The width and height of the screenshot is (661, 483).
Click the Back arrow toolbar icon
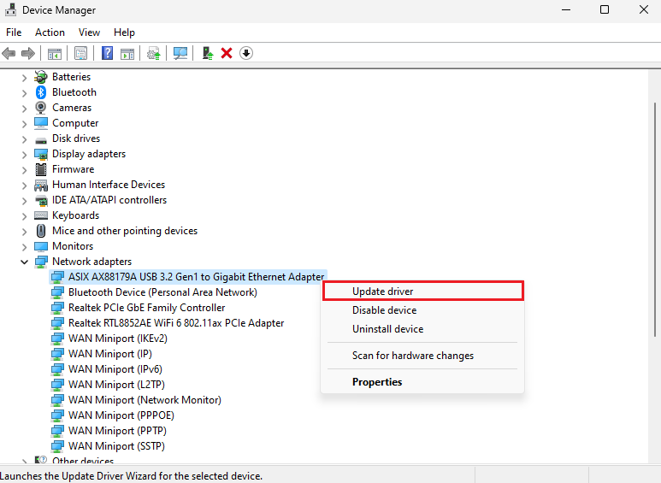tap(9, 54)
